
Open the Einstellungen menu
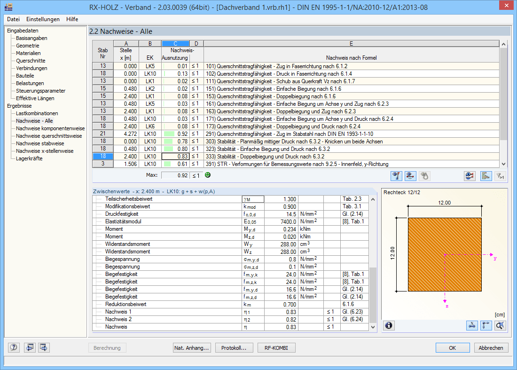tap(43, 19)
